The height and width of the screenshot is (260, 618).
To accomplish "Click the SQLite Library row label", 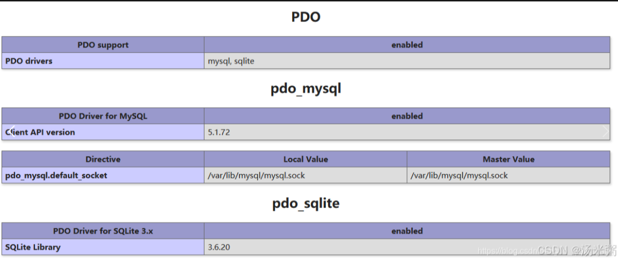I will click(33, 247).
